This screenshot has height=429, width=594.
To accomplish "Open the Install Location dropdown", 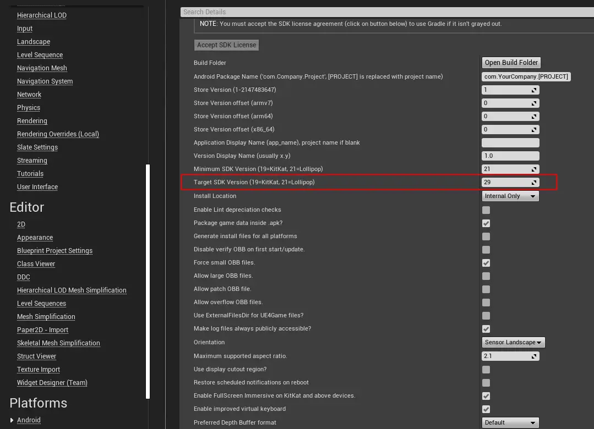I will click(x=510, y=196).
